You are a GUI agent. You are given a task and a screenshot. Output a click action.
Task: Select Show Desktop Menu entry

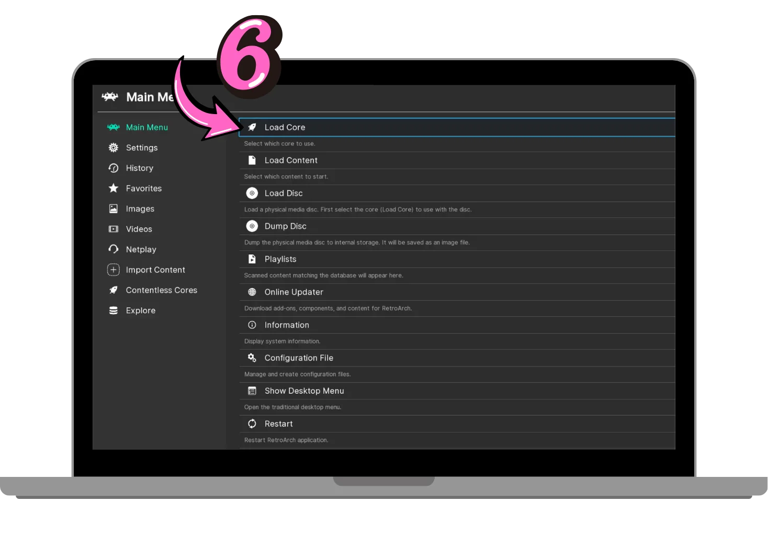[x=457, y=391]
